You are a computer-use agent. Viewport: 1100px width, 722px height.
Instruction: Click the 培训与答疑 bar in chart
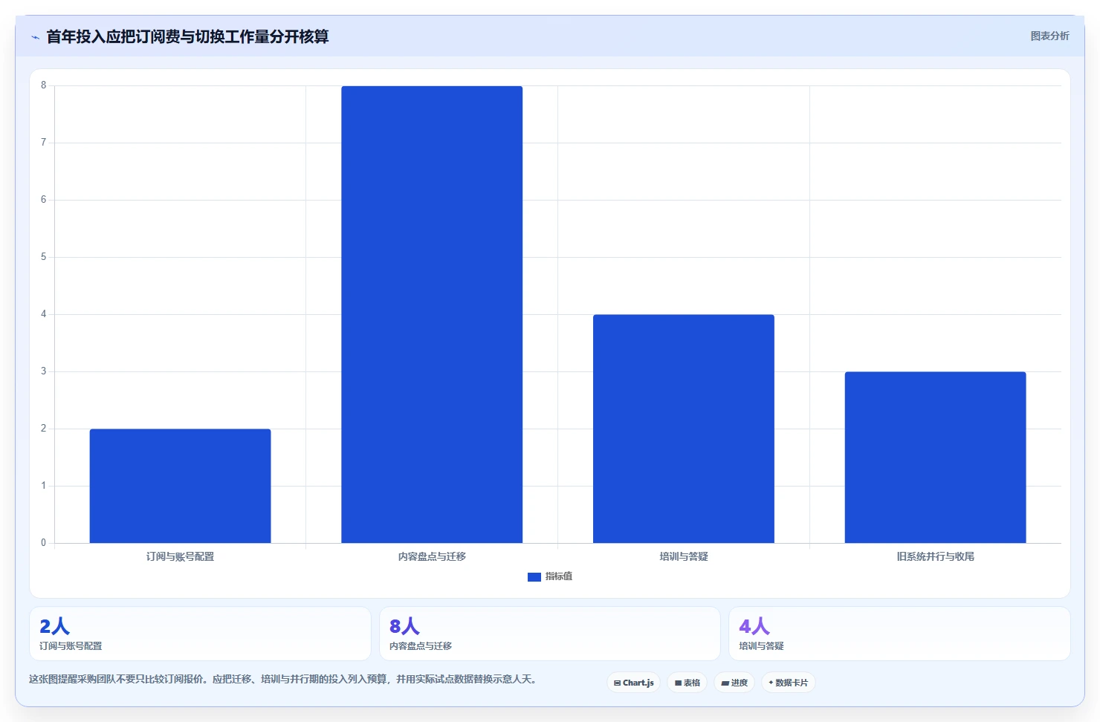point(684,429)
